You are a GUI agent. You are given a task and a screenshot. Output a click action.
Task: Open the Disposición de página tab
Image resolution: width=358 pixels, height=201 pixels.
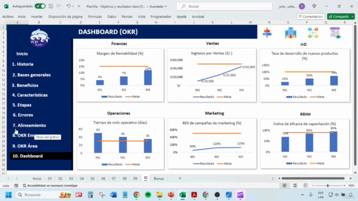(x=65, y=16)
